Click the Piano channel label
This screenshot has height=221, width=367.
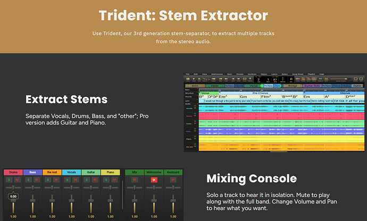(x=111, y=172)
